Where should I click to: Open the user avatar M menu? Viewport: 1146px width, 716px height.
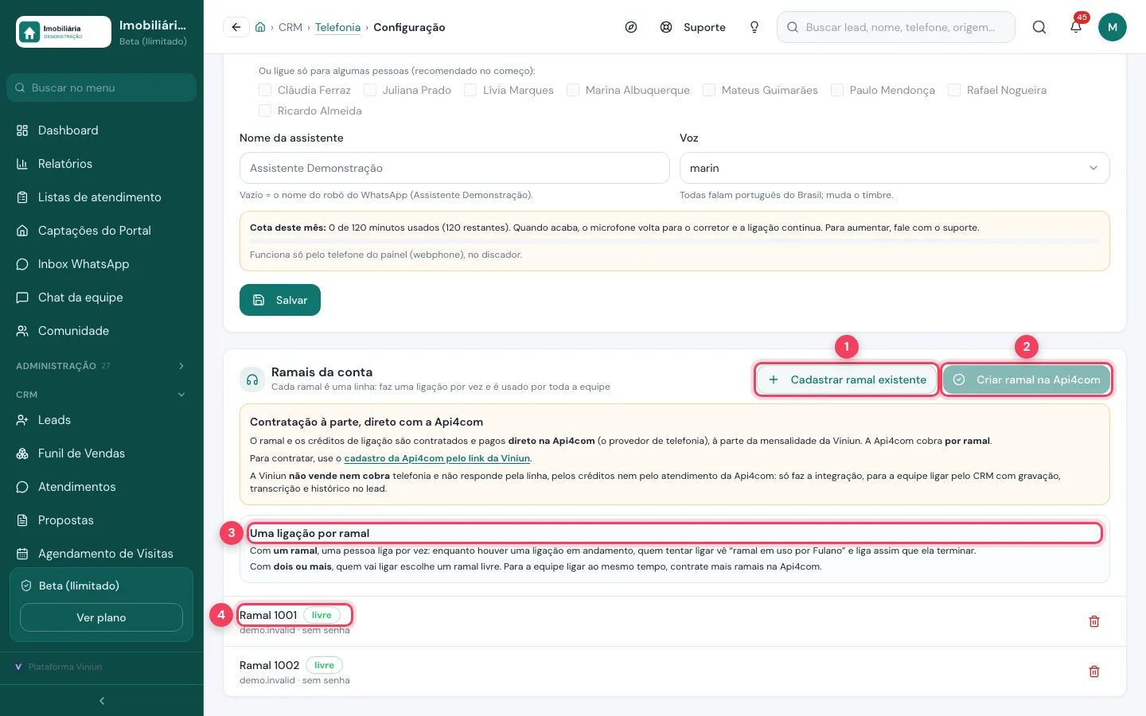tap(1113, 27)
